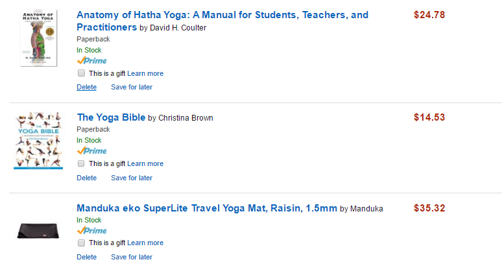502x264 pixels.
Task: Open The Yoga Bible title link
Action: tap(111, 117)
